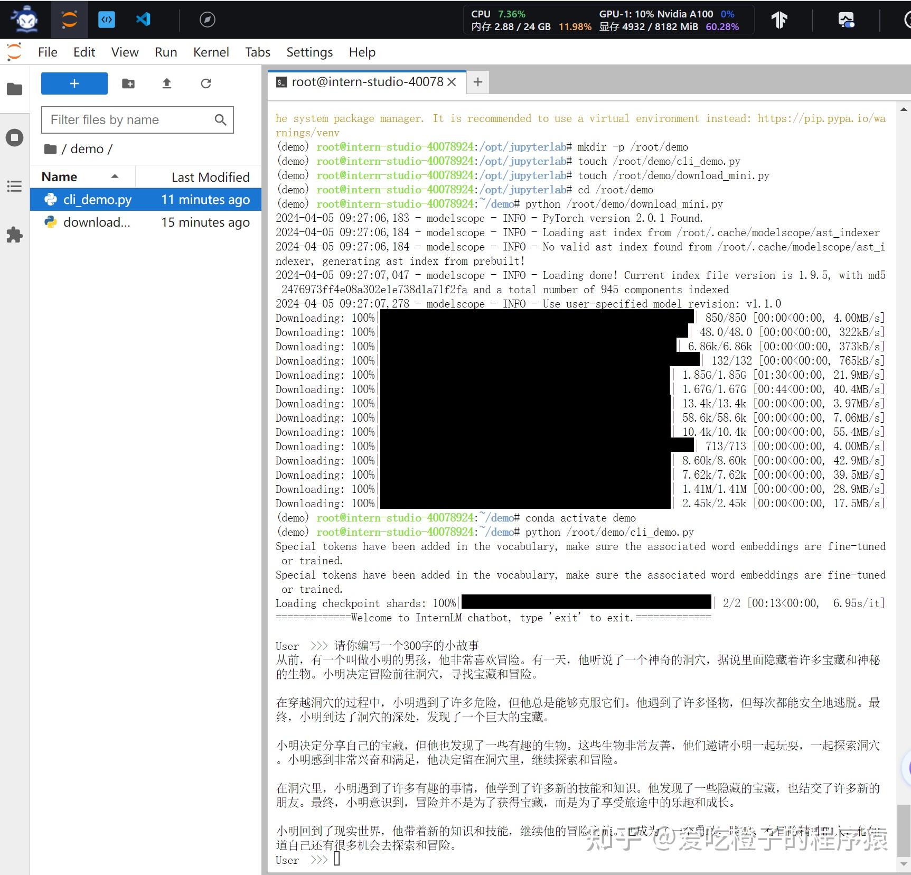Click terminal scrollbar up arrow

(904, 109)
